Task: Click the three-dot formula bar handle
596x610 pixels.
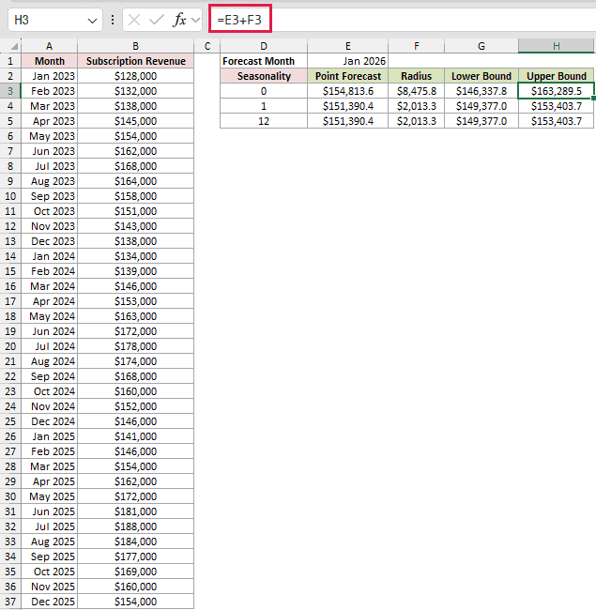Action: (113, 20)
